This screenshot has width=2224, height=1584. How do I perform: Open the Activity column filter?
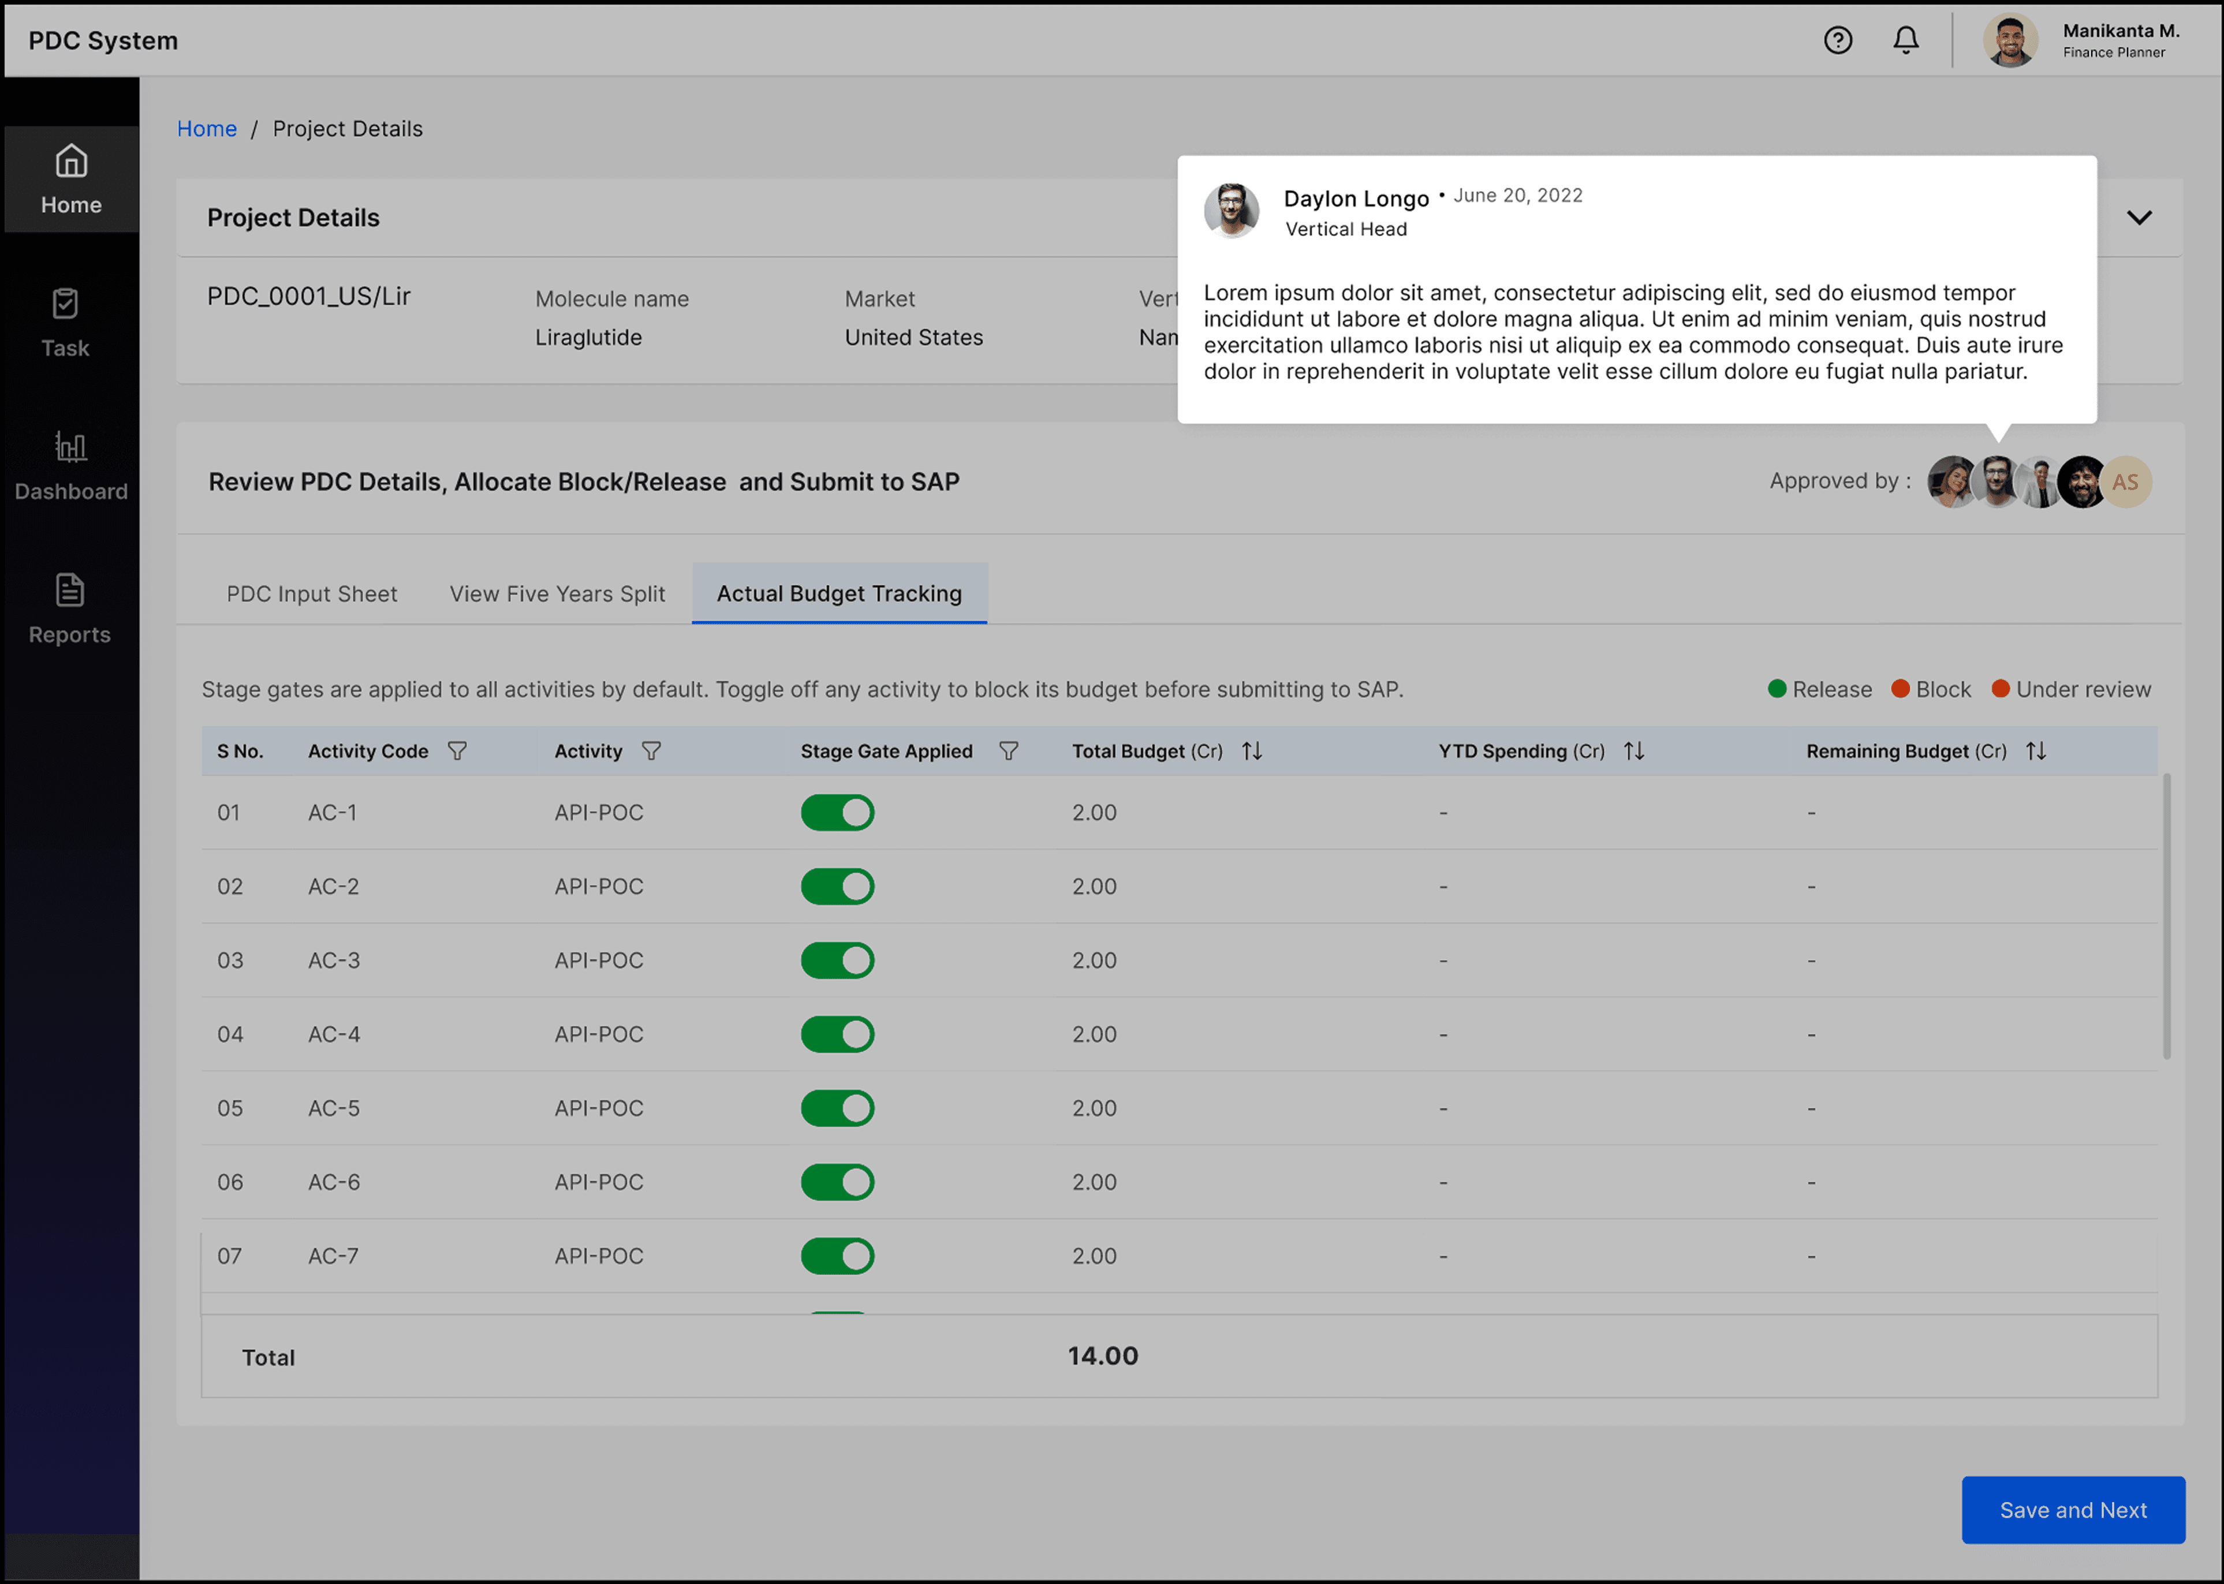tap(651, 751)
